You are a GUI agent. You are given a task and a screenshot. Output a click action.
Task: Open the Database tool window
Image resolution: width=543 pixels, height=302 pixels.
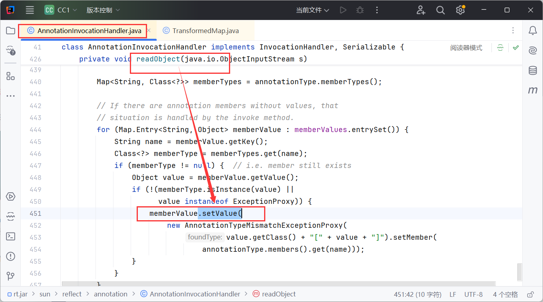click(x=532, y=71)
